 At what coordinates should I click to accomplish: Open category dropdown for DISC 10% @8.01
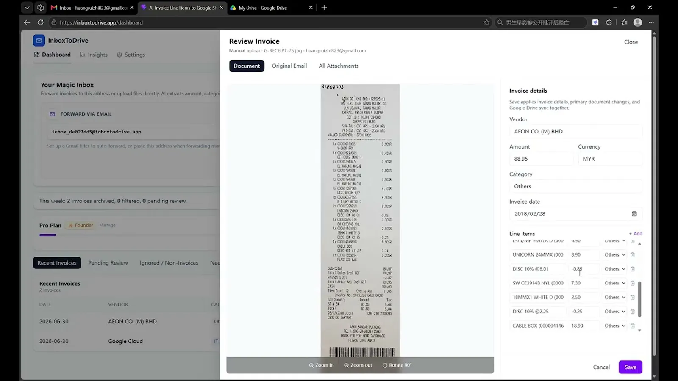click(615, 269)
